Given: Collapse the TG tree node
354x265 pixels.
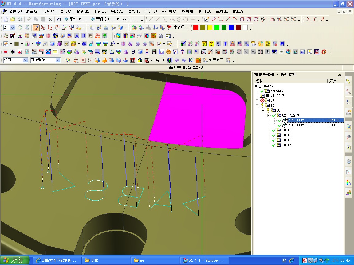Looking at the screenshot, I should (257, 106).
